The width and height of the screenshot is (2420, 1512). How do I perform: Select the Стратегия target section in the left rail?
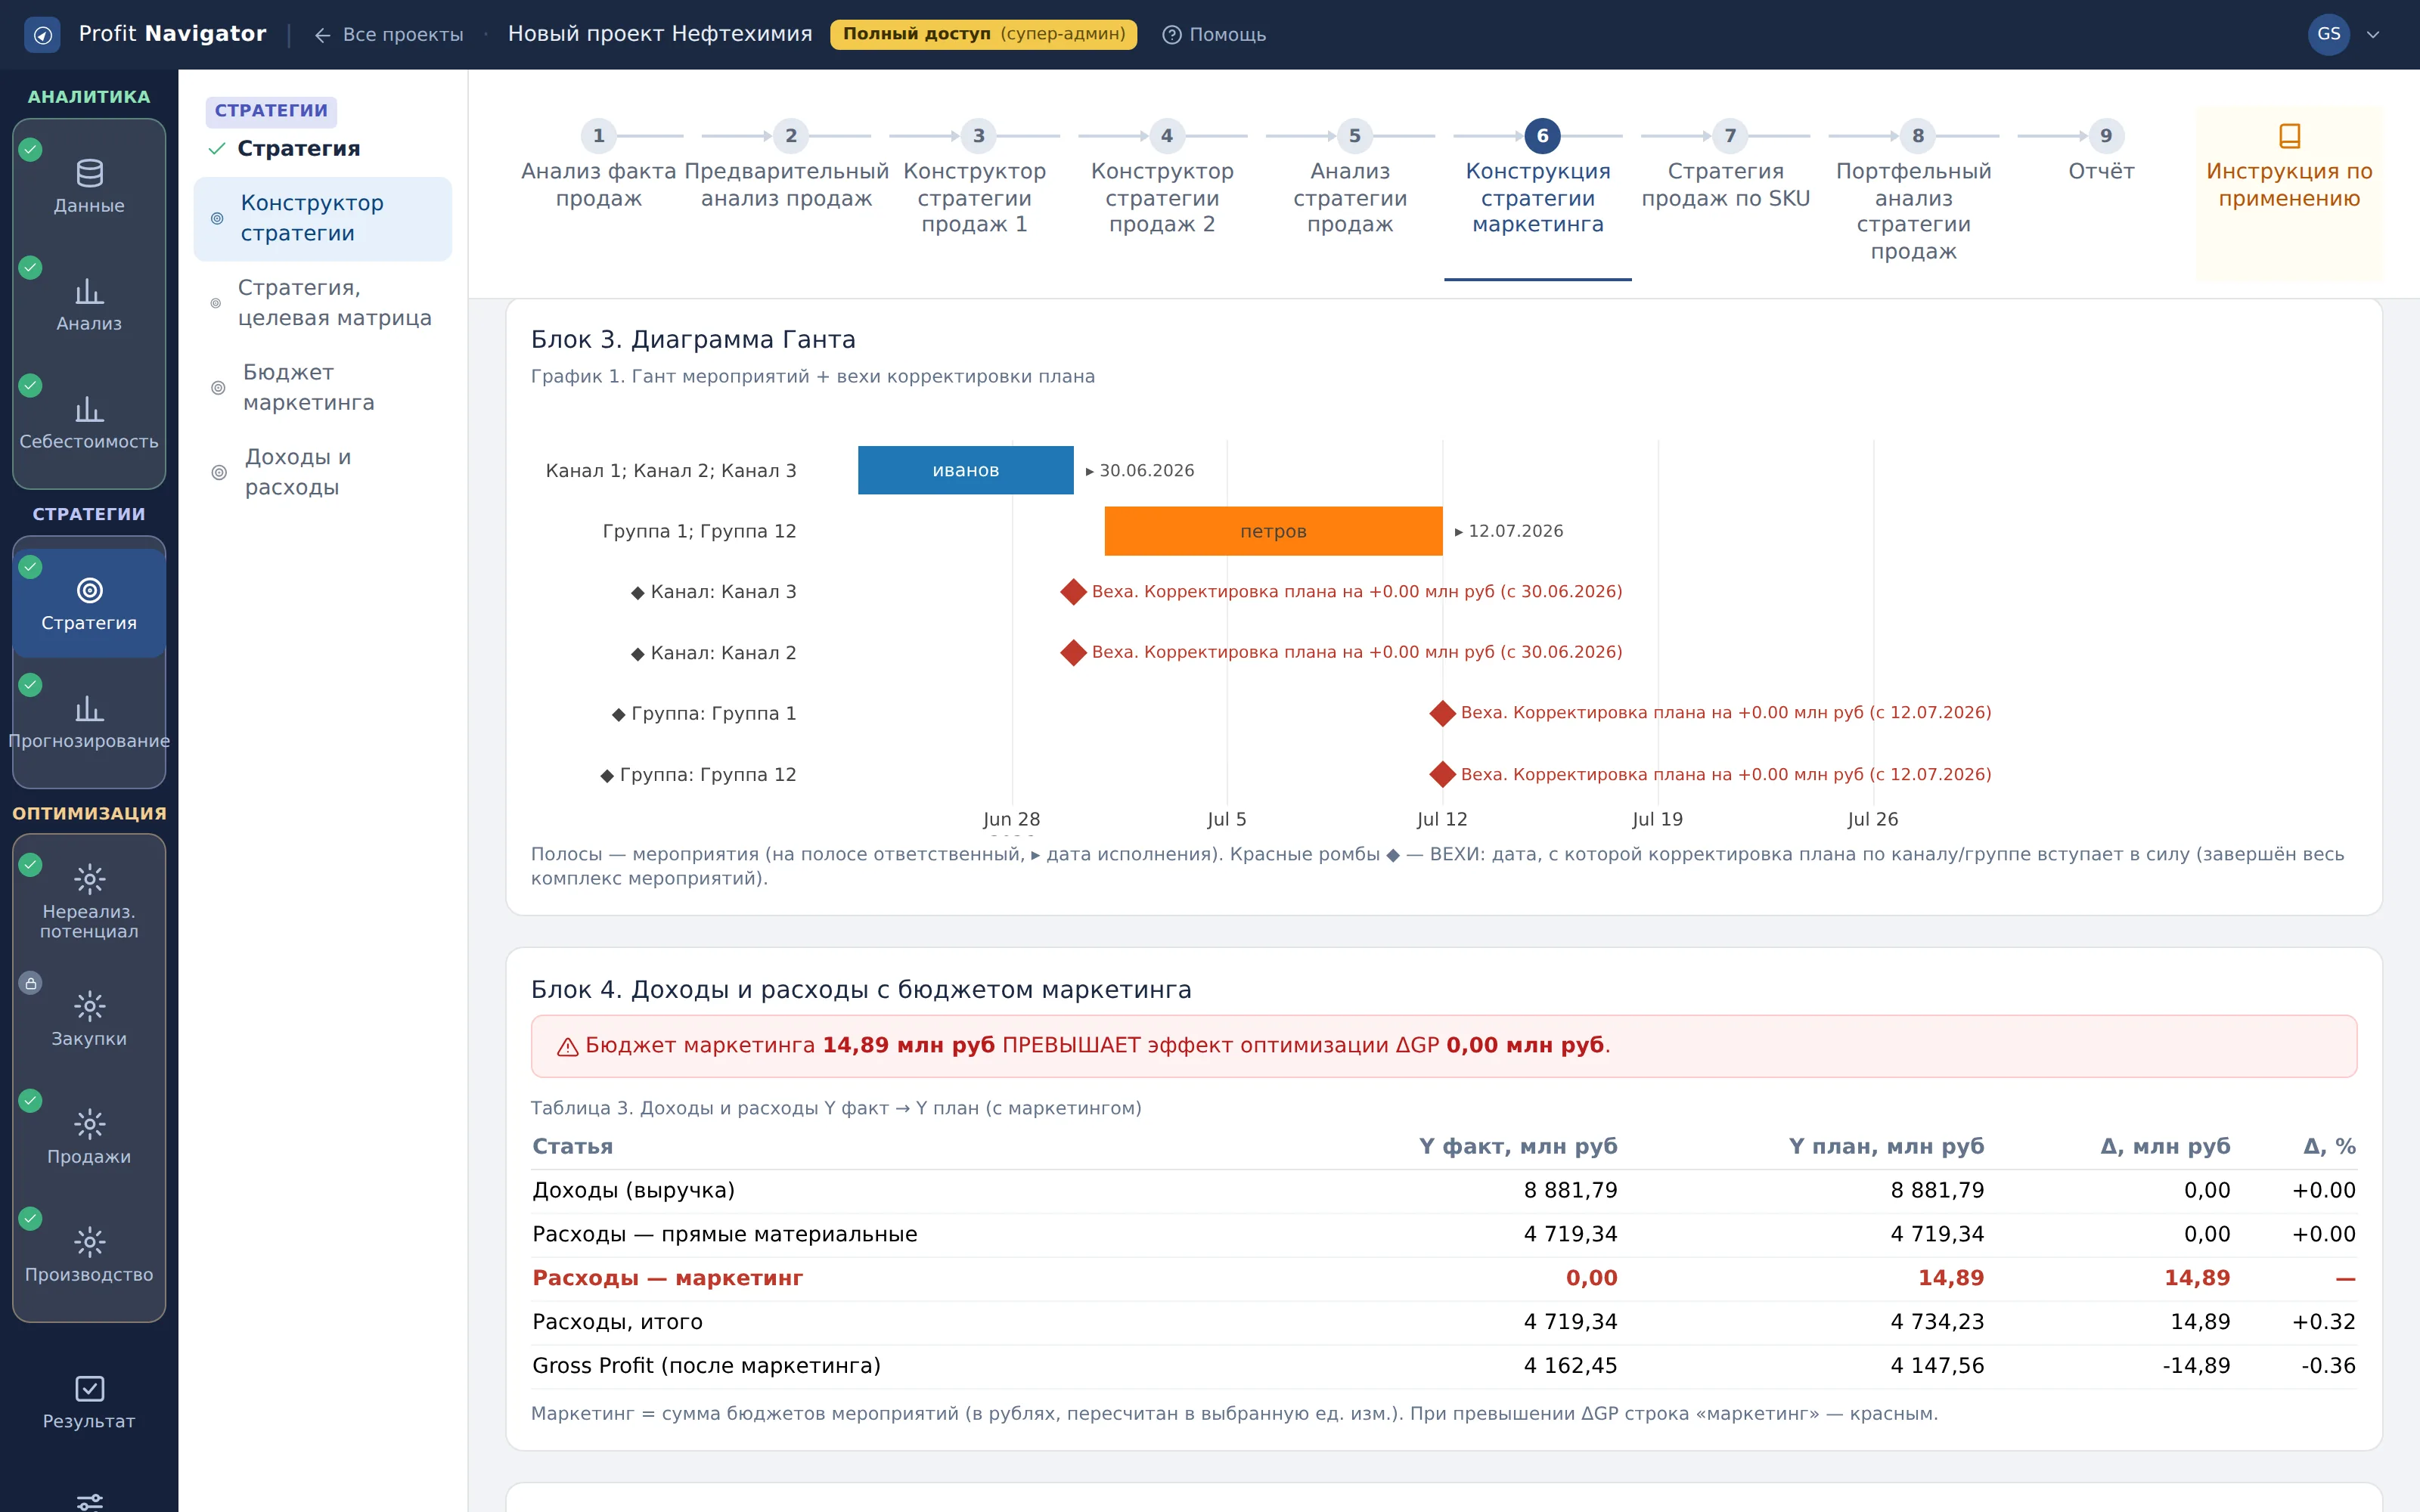(x=89, y=604)
